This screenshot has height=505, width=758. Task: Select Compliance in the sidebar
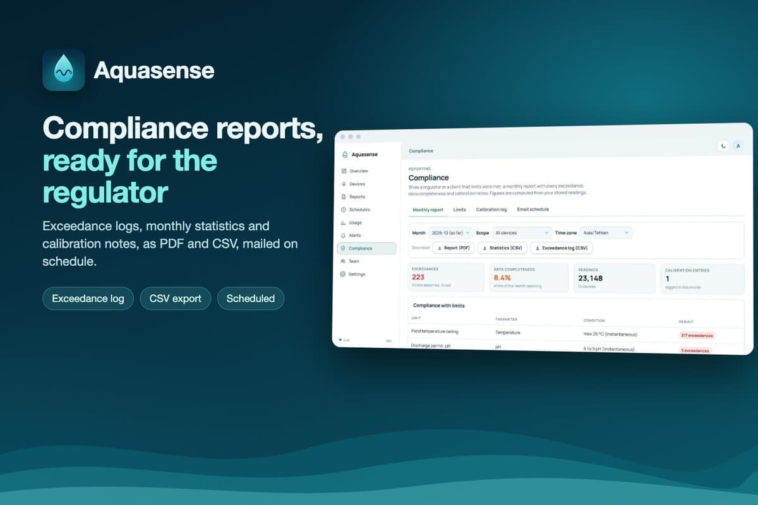click(x=366, y=248)
